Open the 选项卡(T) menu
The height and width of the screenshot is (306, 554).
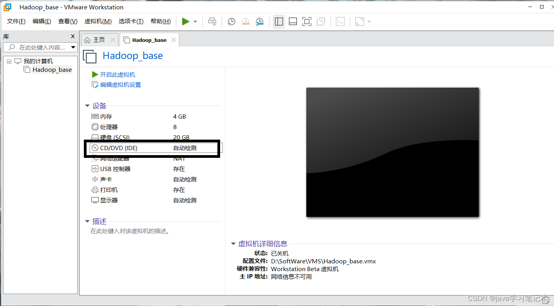click(x=131, y=21)
